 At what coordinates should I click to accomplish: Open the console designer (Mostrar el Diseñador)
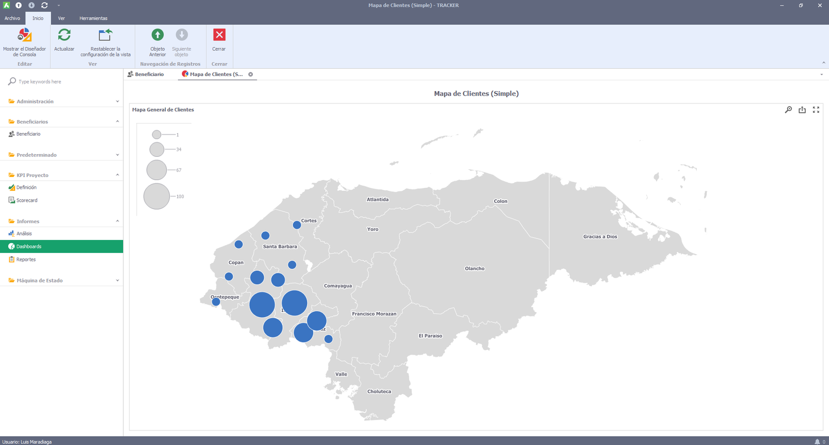24,41
